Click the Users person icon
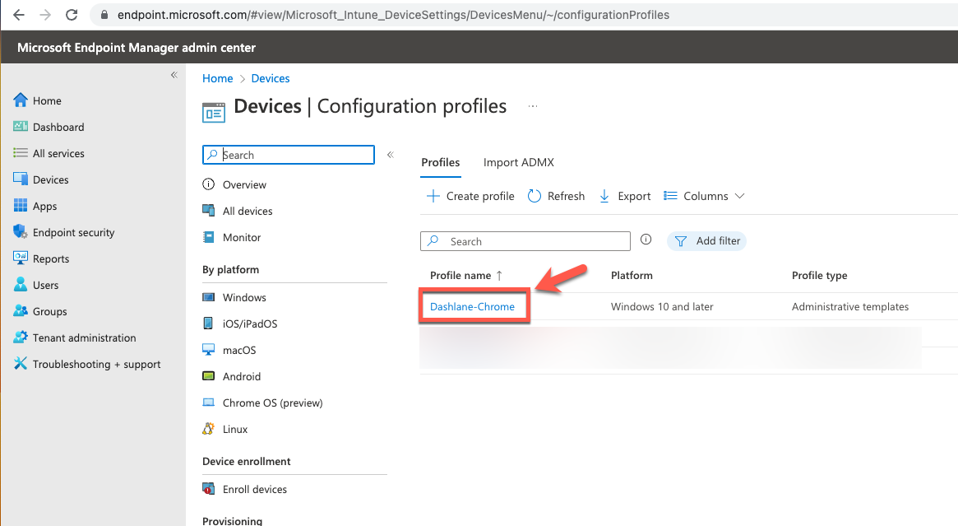Image resolution: width=958 pixels, height=526 pixels. point(21,284)
